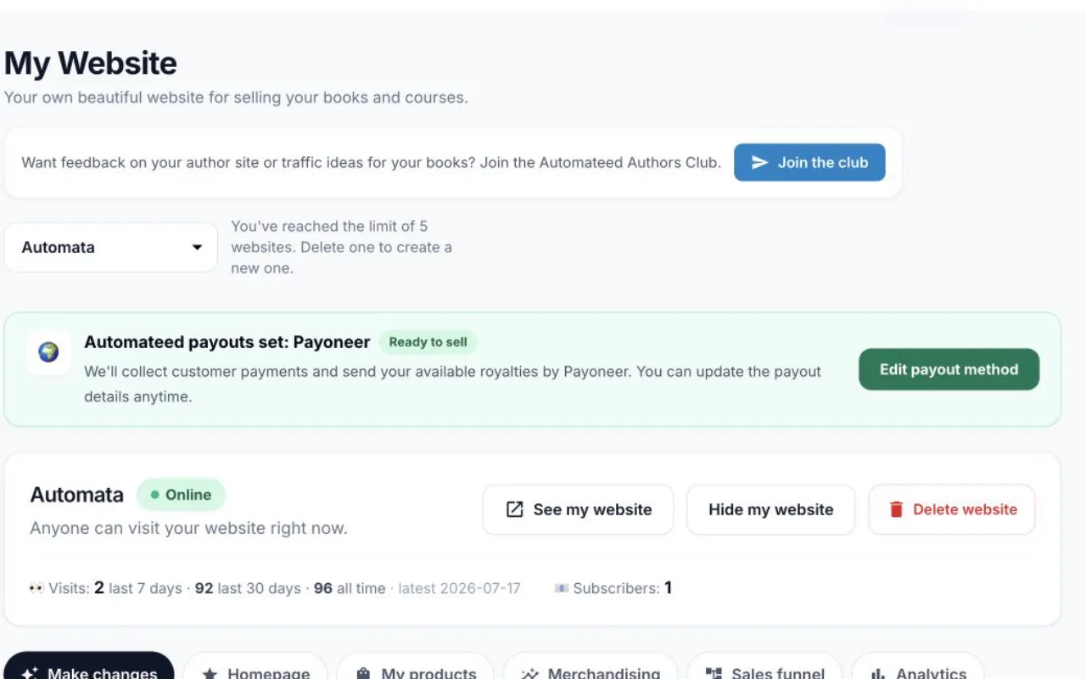This screenshot has height=679, width=1086.
Task: Click the 'We'll collect customer payments' description
Action: 452,384
